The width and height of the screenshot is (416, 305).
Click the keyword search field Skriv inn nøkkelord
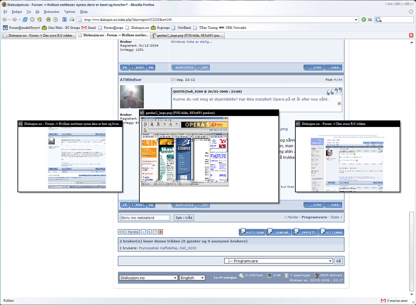click(x=145, y=218)
